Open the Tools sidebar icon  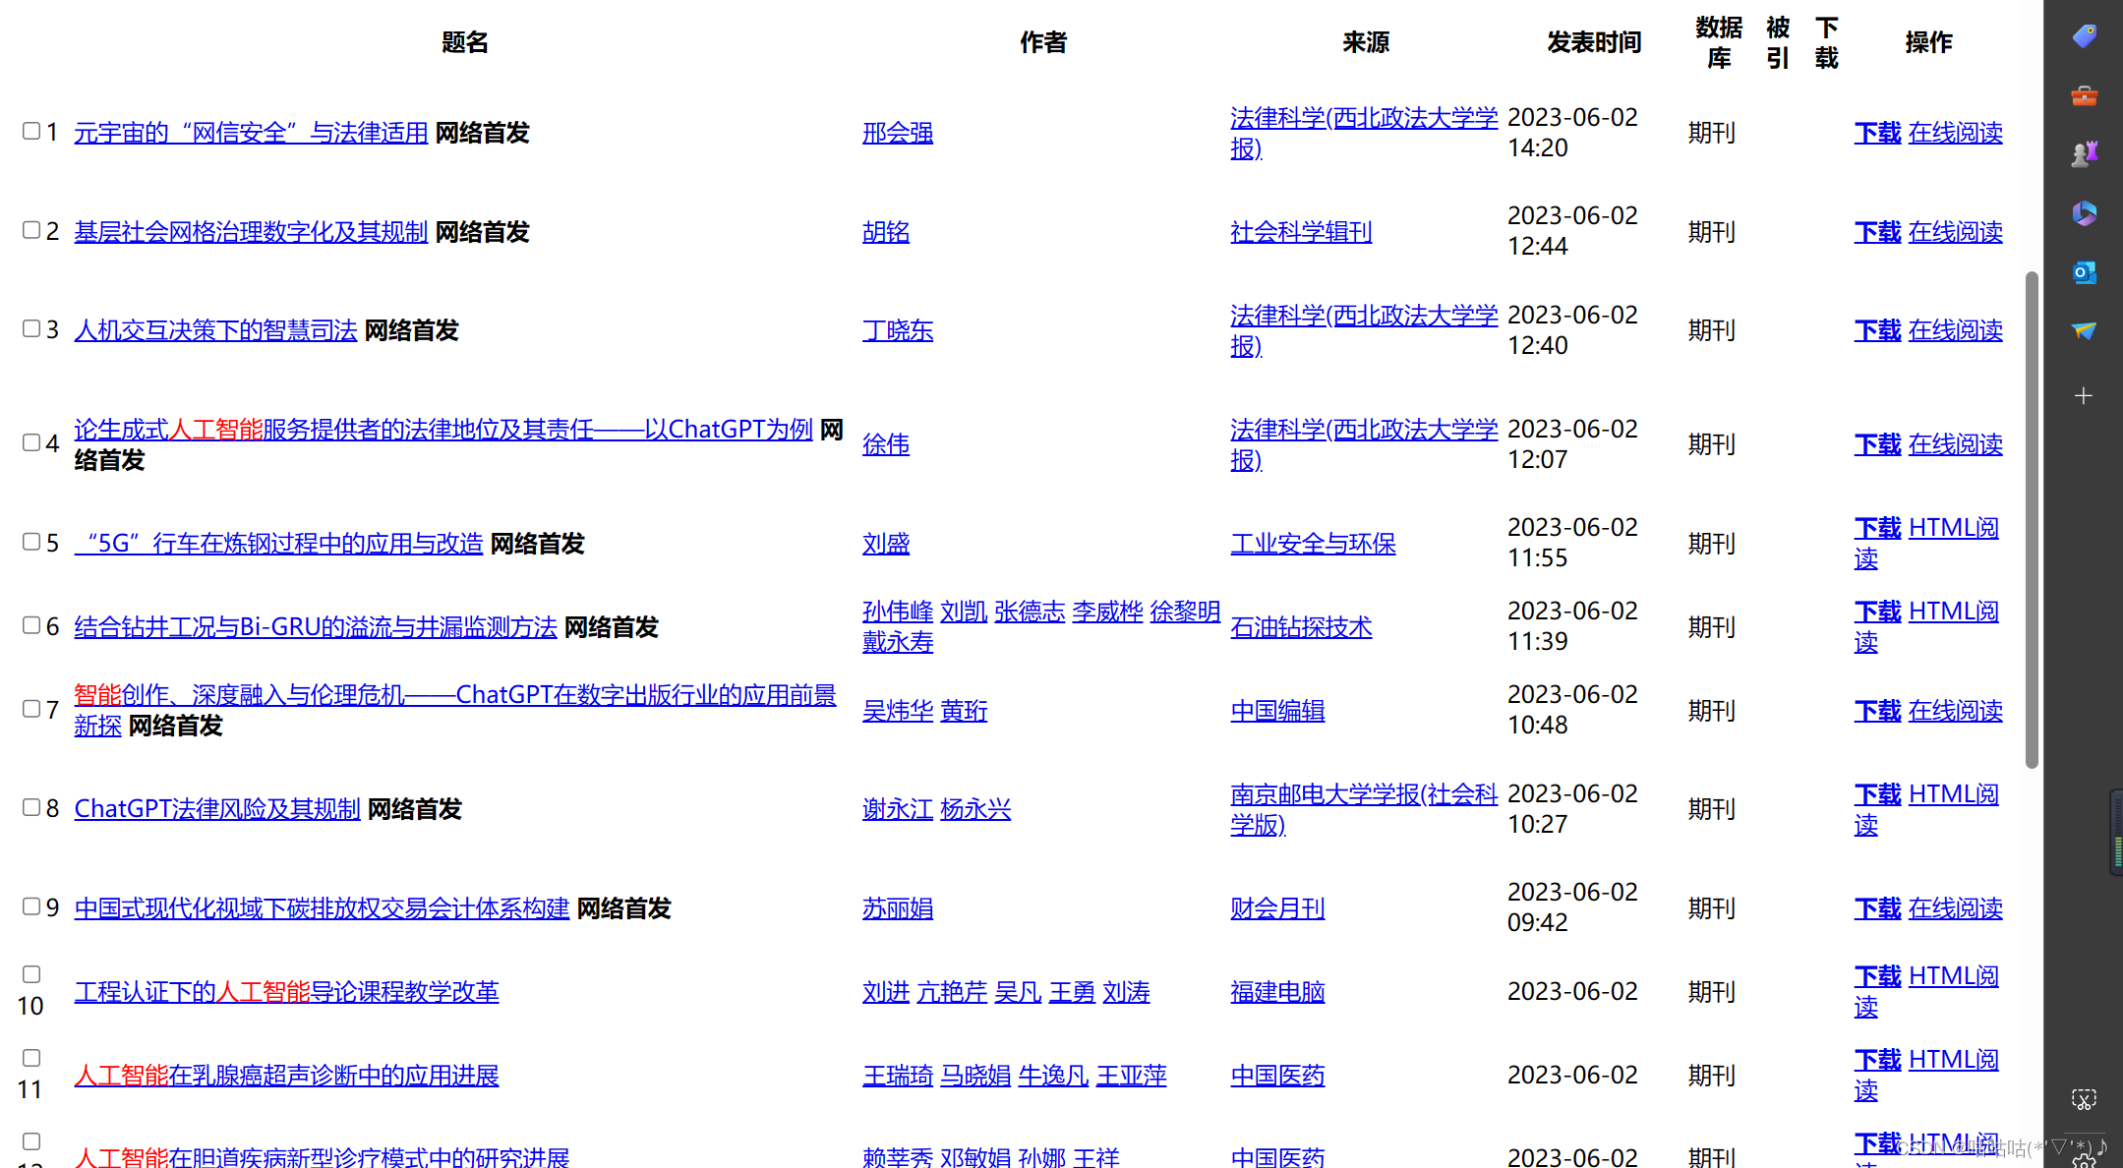tap(2084, 95)
